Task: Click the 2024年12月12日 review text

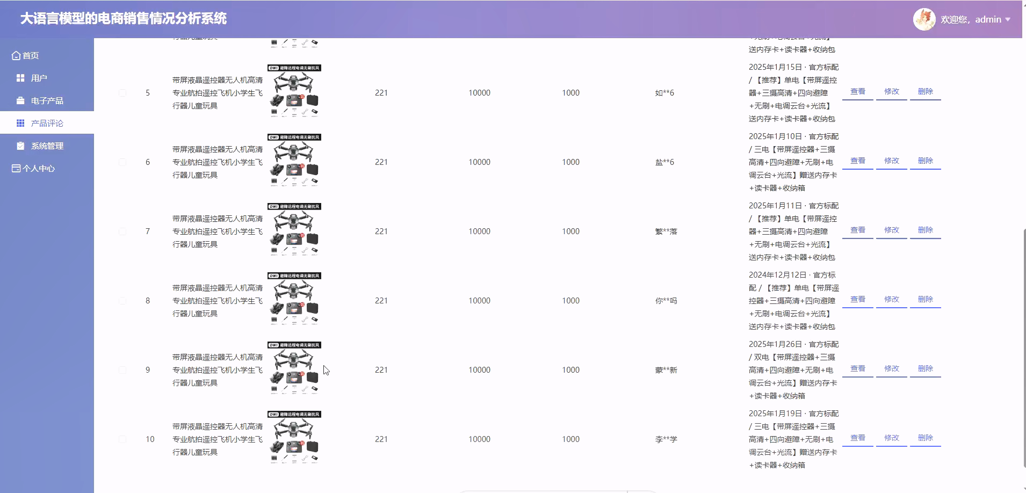Action: pyautogui.click(x=793, y=301)
